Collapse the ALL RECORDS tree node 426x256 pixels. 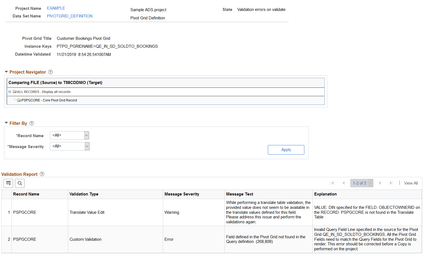(x=10, y=92)
